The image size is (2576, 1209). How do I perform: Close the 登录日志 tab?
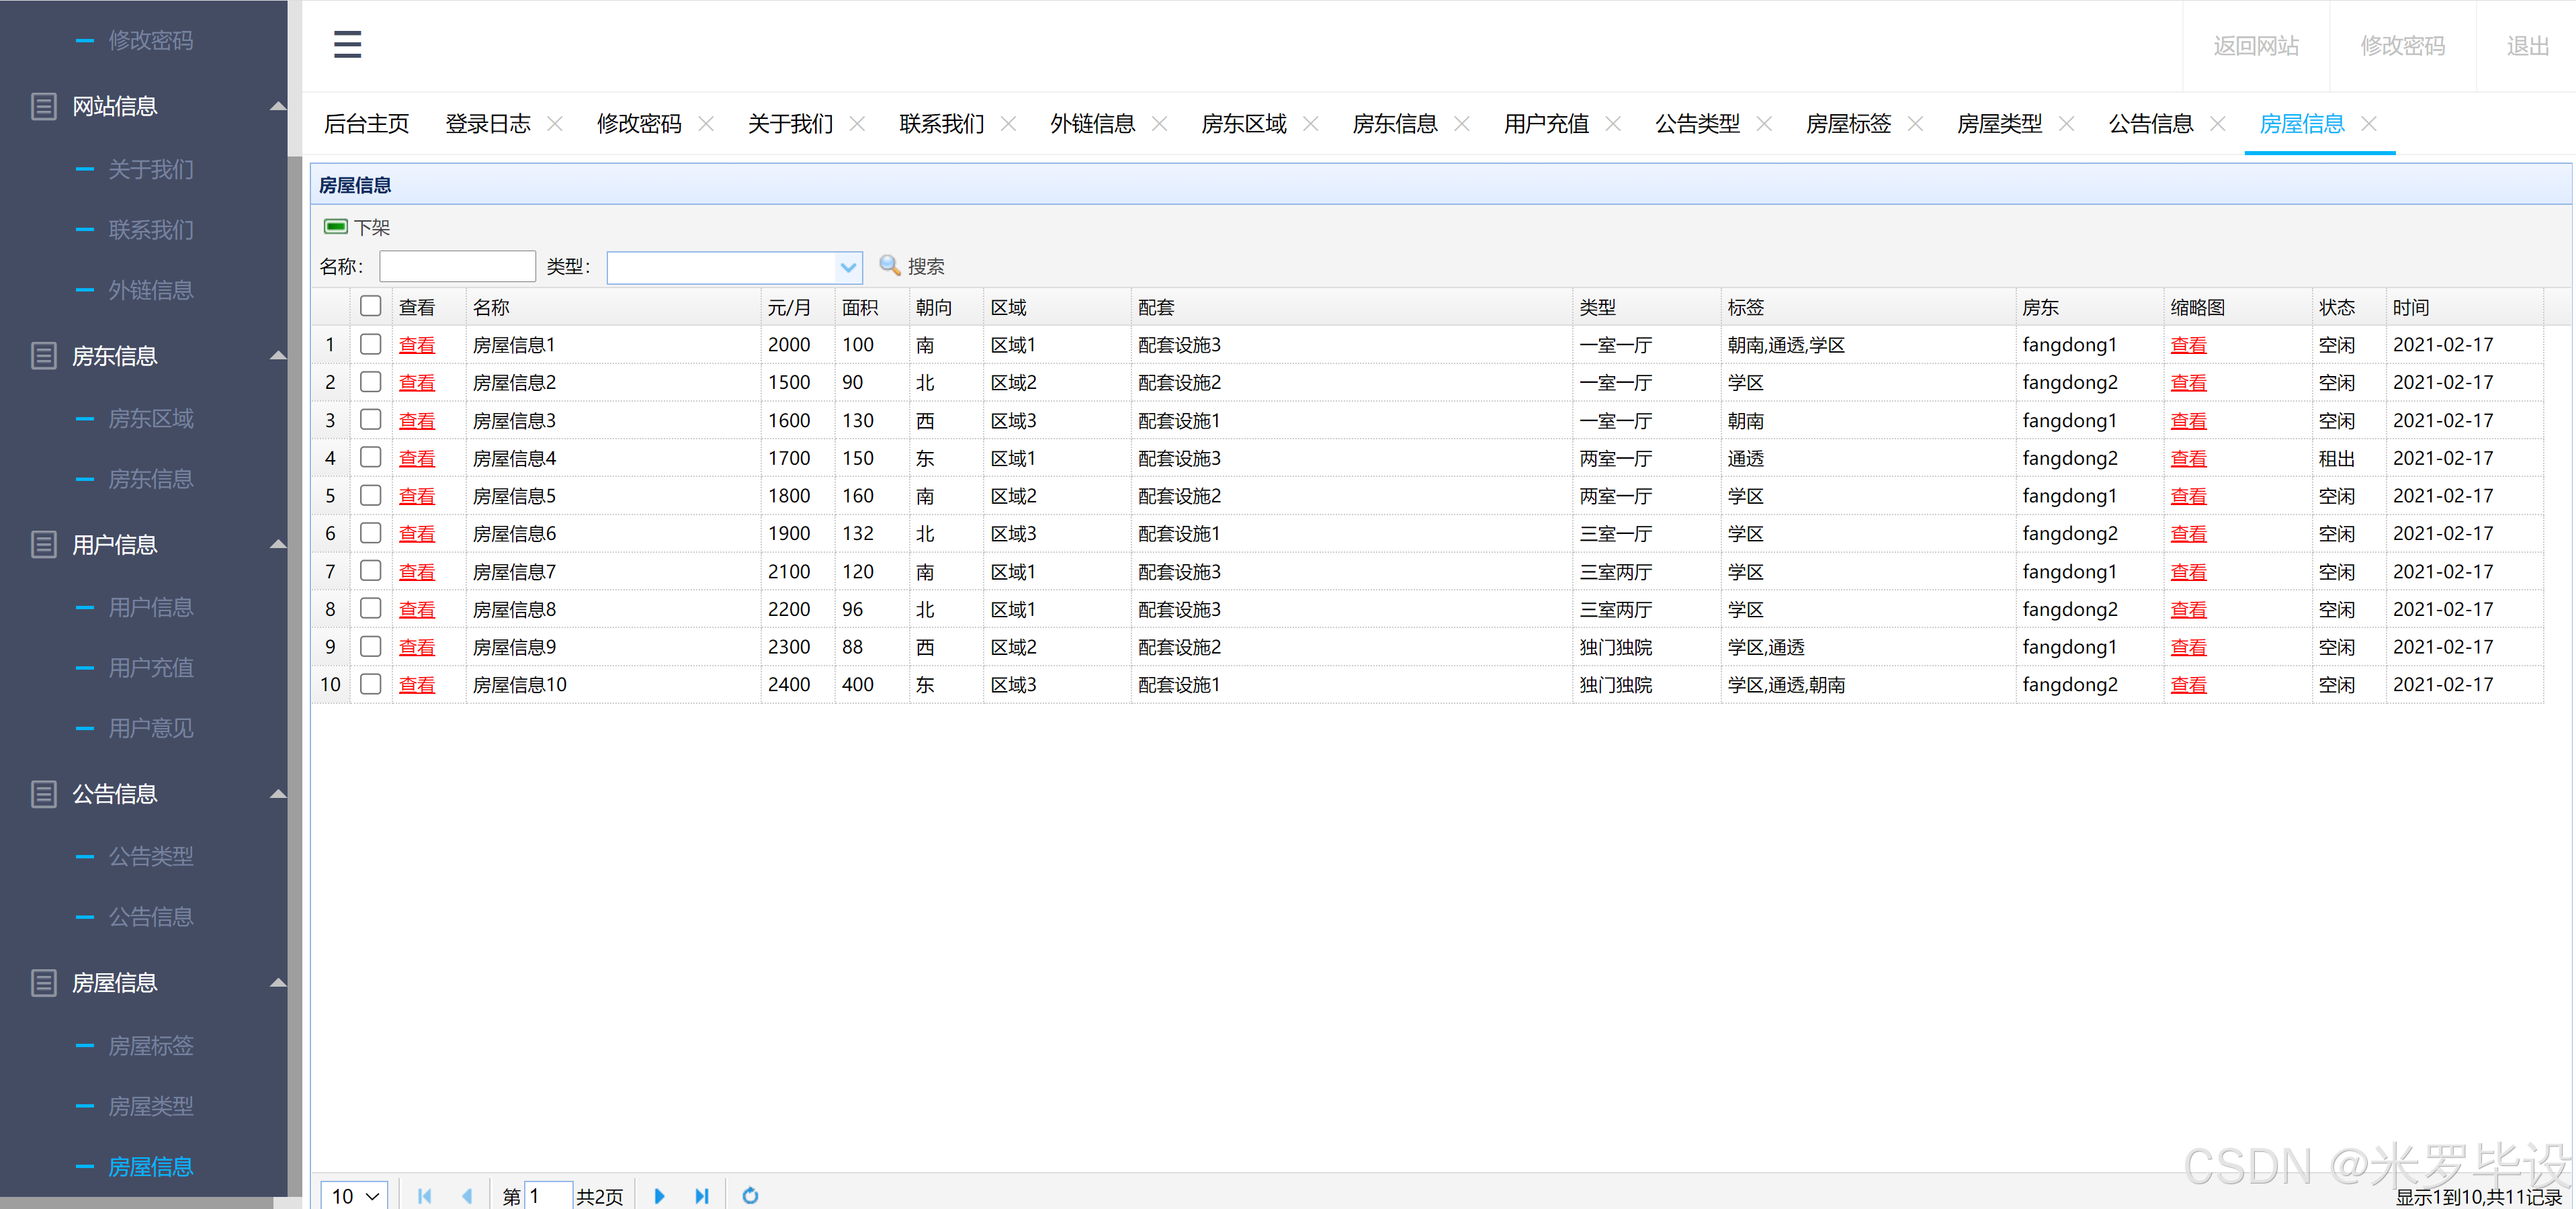pyautogui.click(x=555, y=124)
